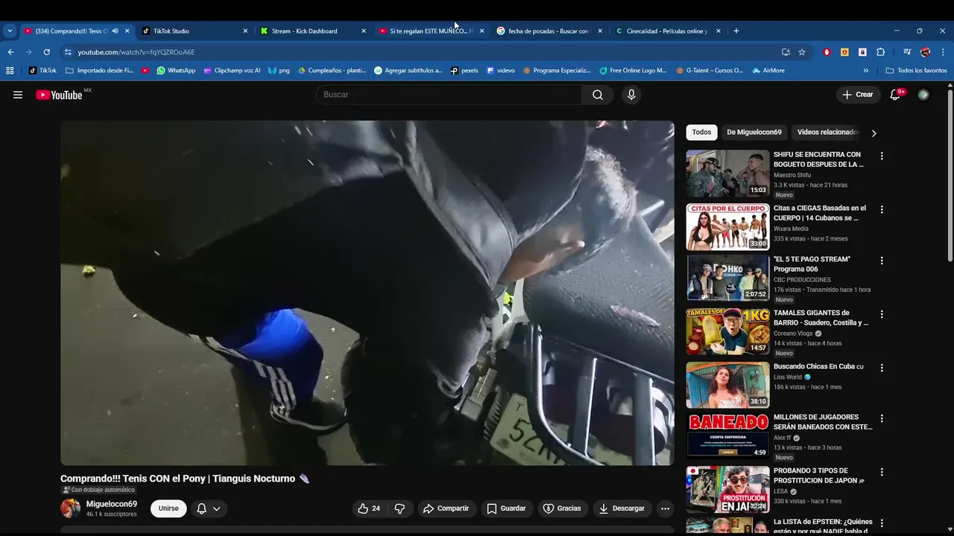The width and height of the screenshot is (954, 536).
Task: Open the WhatsApp bookmark
Action: click(176, 71)
